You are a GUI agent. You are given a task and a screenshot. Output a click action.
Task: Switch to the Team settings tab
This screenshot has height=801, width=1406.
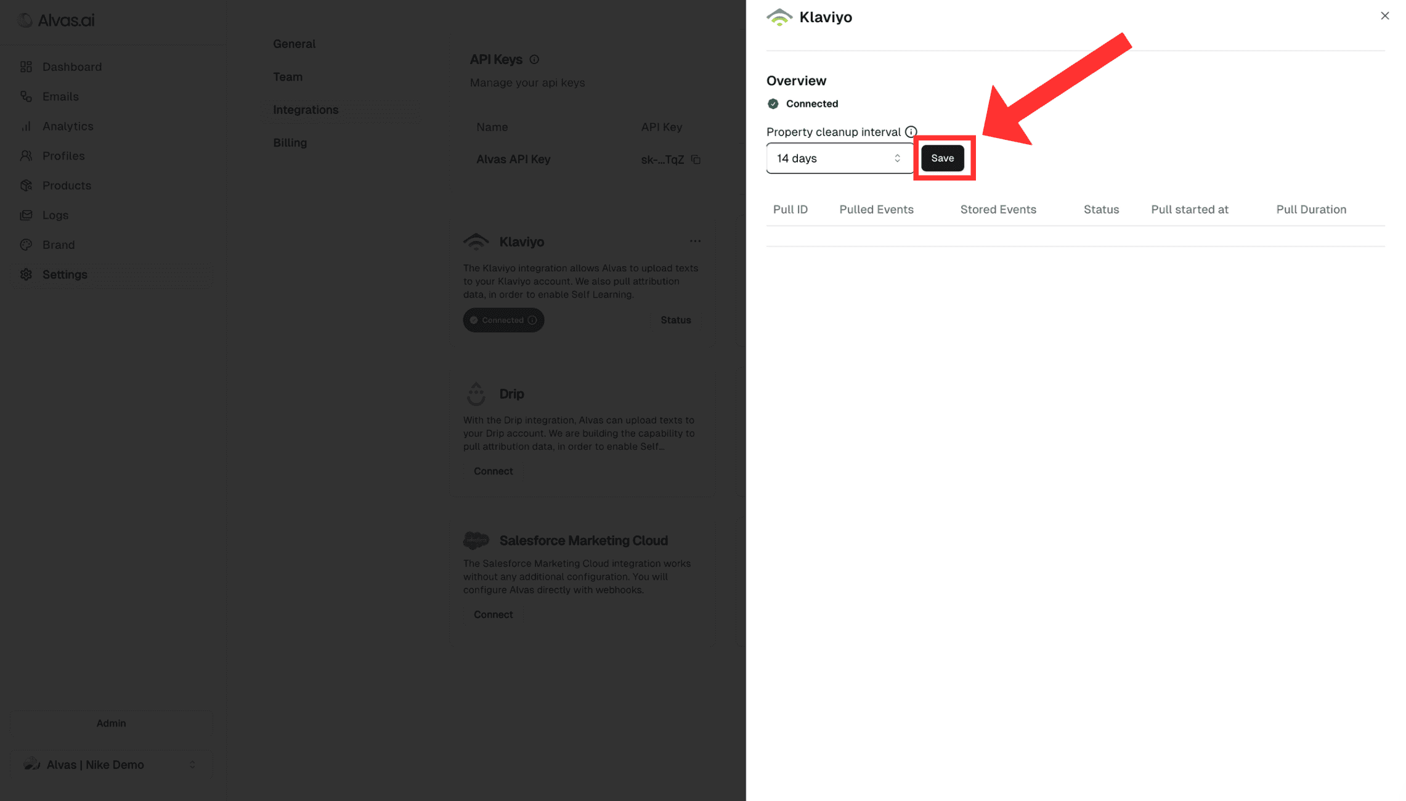(x=287, y=77)
